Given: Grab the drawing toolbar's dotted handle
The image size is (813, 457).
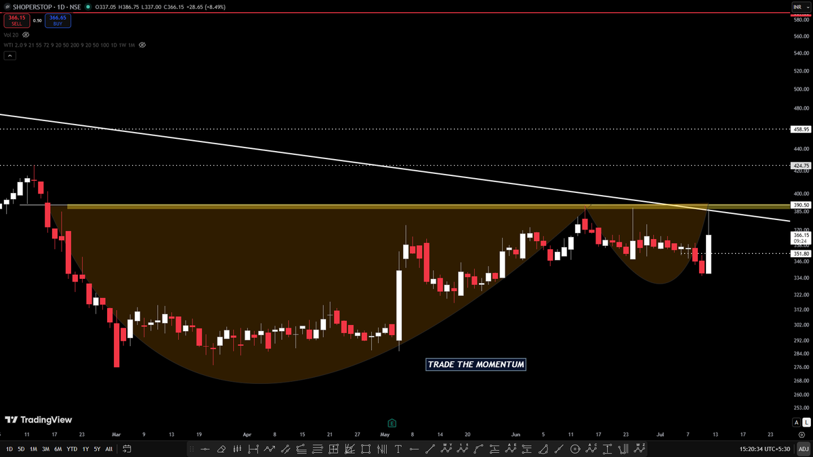Looking at the screenshot, I should [192, 448].
